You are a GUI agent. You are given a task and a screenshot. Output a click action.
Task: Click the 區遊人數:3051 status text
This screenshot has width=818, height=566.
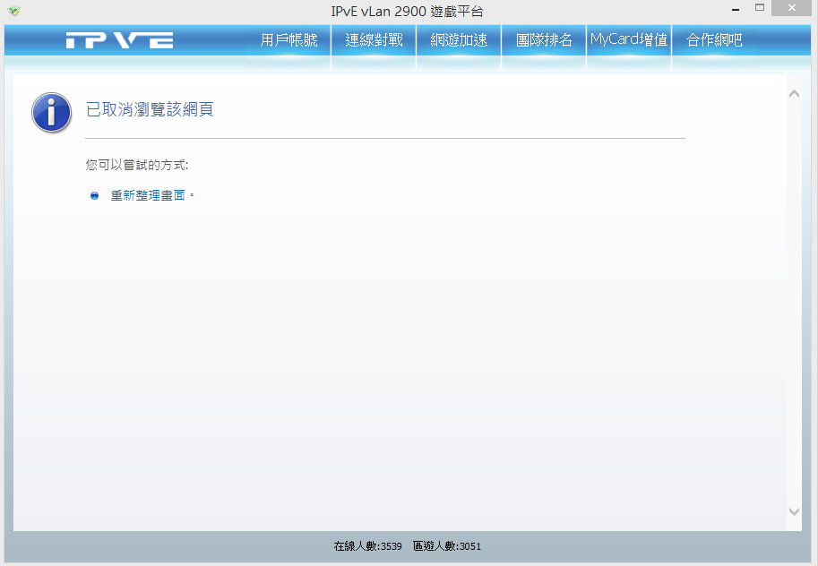point(446,546)
